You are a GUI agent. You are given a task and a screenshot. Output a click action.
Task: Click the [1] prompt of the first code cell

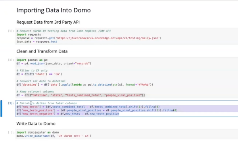point(11,31)
